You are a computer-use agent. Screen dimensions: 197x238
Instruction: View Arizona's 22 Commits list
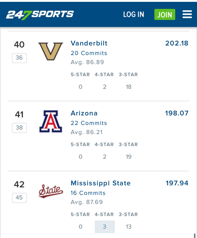(89, 123)
